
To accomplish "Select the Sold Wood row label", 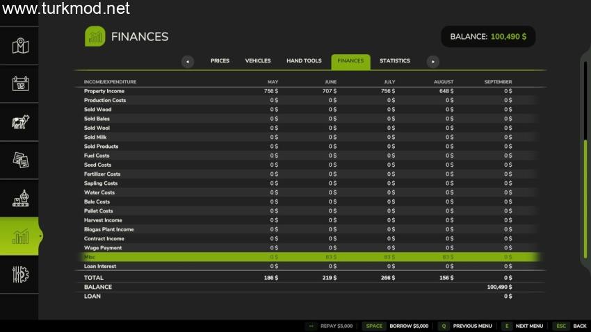I will [x=97, y=110].
